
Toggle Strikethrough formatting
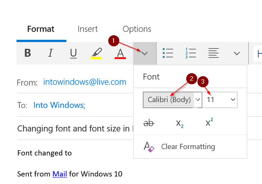(x=149, y=123)
